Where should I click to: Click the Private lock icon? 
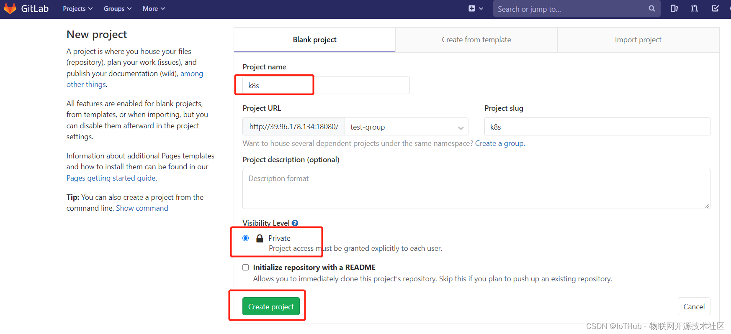click(260, 238)
